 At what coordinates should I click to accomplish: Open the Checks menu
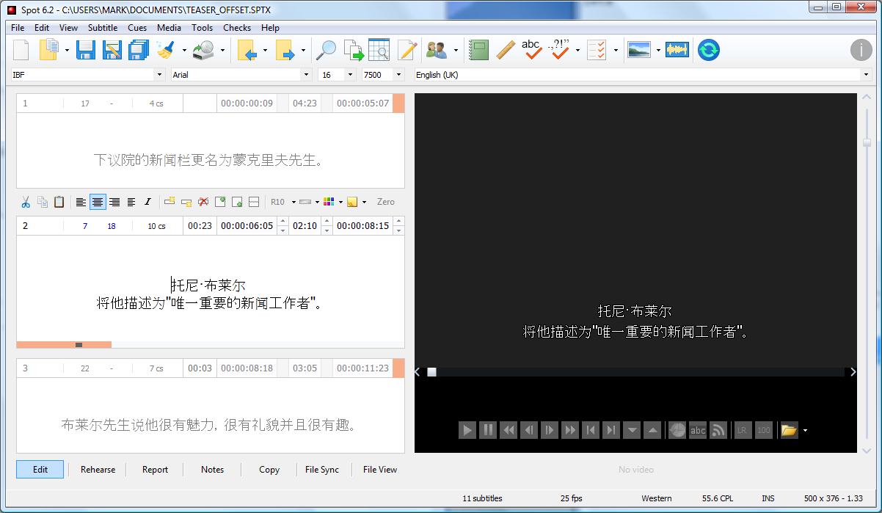pos(237,28)
